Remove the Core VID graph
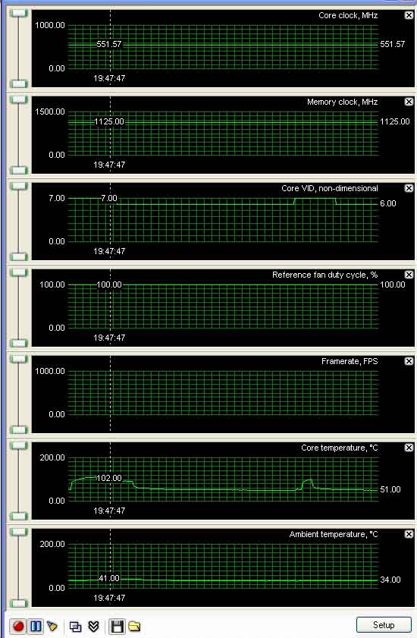This screenshot has width=417, height=638. 409,188
